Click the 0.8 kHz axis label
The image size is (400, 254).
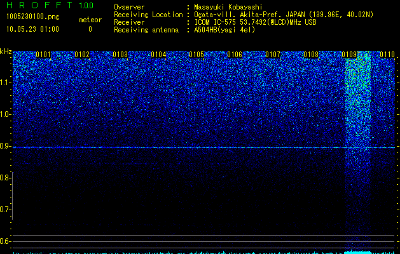point(4,178)
